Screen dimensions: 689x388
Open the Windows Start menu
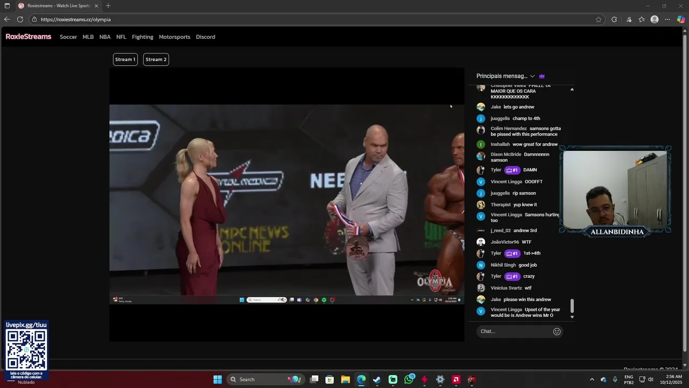tap(217, 379)
